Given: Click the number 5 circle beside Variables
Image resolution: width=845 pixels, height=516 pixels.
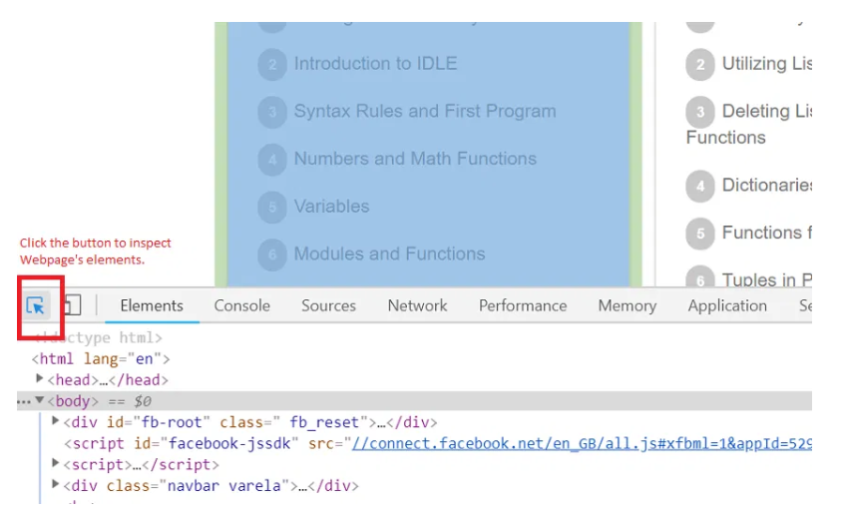Looking at the screenshot, I should (271, 208).
